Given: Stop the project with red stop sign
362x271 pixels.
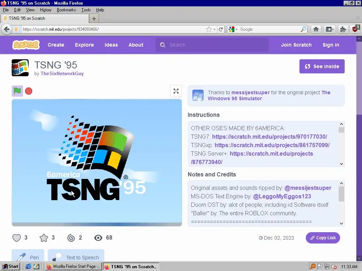Looking at the screenshot, I should coord(29,91).
